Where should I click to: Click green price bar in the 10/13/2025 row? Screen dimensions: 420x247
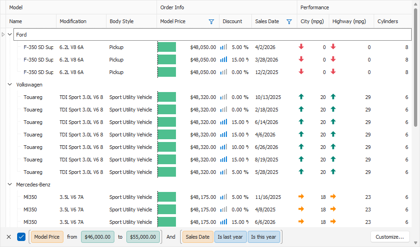click(x=167, y=97)
